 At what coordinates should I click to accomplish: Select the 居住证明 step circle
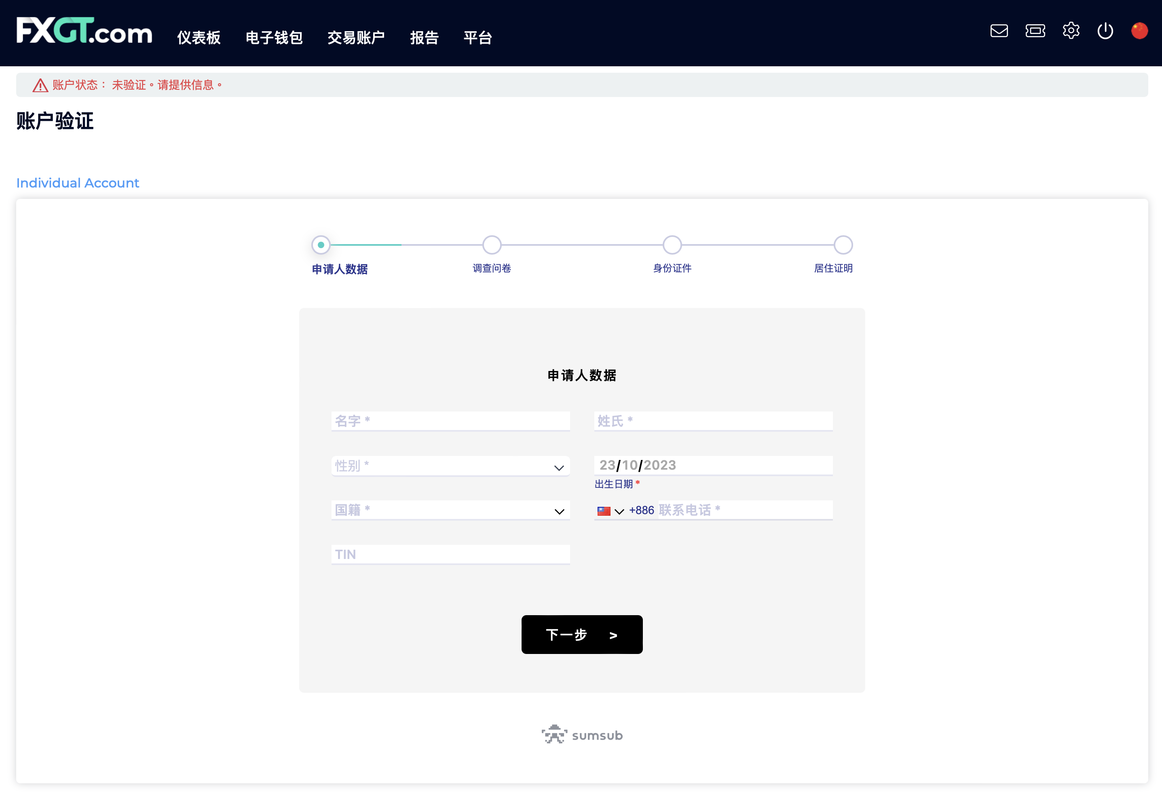coord(843,245)
